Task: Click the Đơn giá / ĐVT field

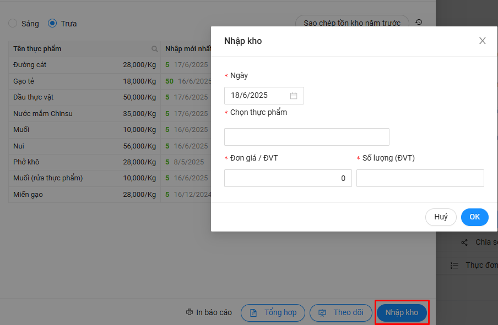Action: pos(288,178)
